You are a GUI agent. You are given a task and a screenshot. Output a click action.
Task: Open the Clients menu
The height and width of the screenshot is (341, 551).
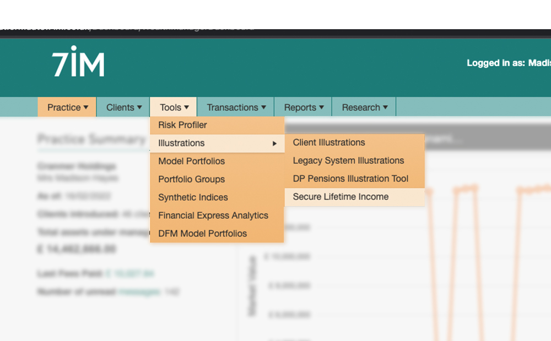pyautogui.click(x=123, y=107)
